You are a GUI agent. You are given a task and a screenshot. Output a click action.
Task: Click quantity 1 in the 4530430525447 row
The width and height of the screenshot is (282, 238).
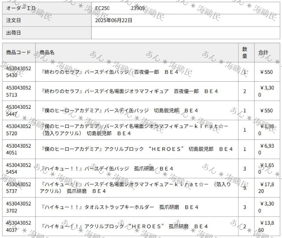click(x=245, y=110)
